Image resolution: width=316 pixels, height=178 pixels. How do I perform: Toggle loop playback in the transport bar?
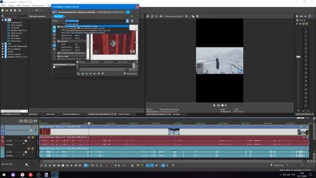pyautogui.click(x=46, y=165)
